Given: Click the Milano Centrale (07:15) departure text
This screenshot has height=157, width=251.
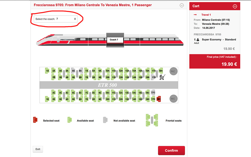Looking at the screenshot, I should tap(216, 20).
